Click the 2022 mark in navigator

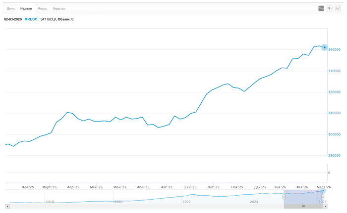tap(186, 202)
